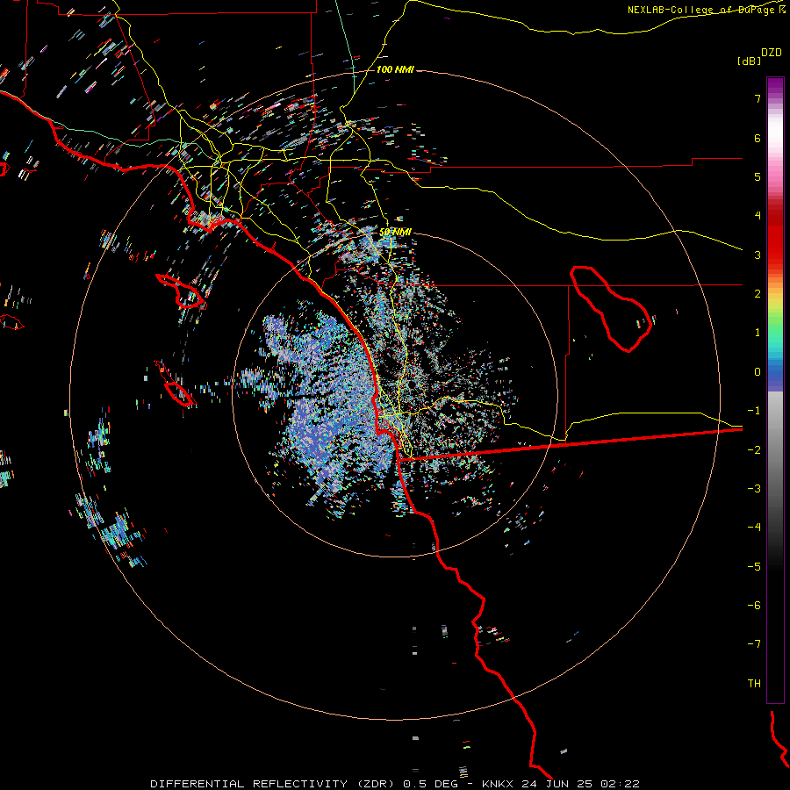Click the TH threshold label on legend
790x790 pixels.
754,684
